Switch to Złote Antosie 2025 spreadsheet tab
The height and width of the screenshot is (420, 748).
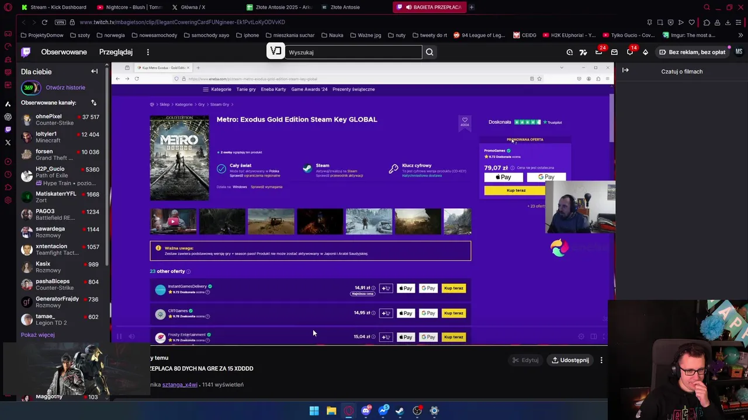(x=279, y=7)
